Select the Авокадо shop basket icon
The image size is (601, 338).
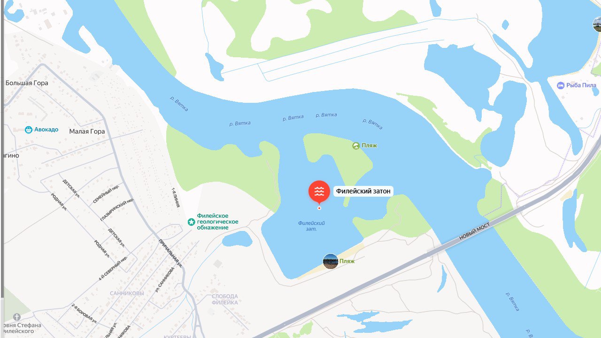coord(29,130)
